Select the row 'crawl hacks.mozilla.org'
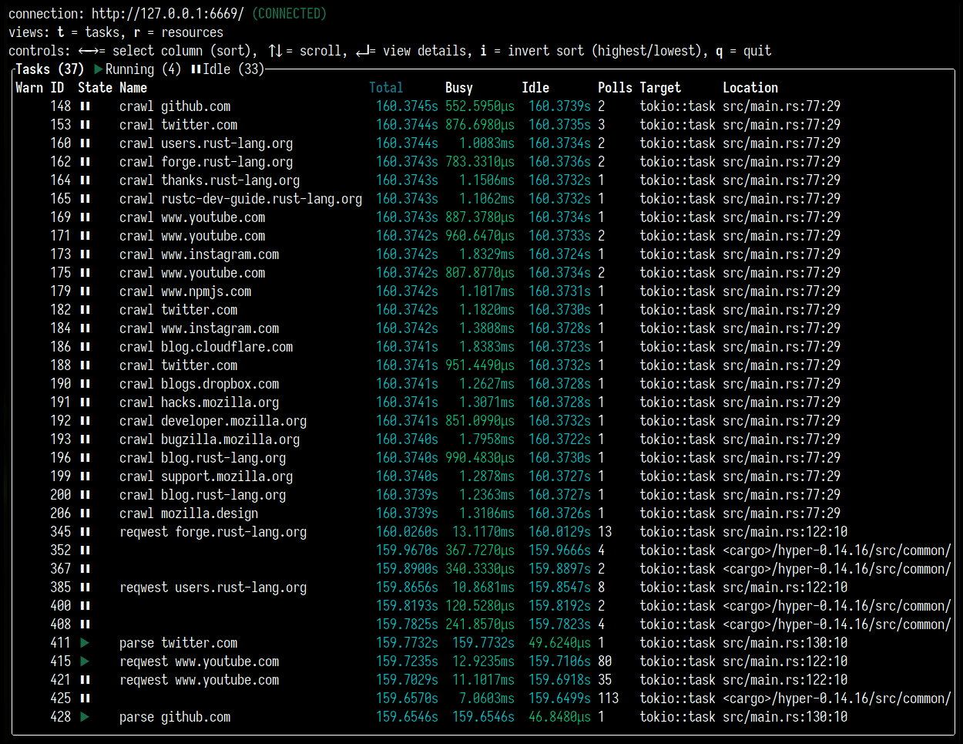 484,402
